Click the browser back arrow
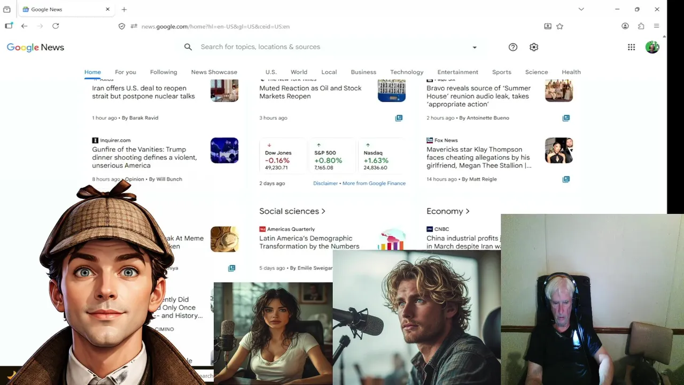This screenshot has height=385, width=684. point(24,26)
